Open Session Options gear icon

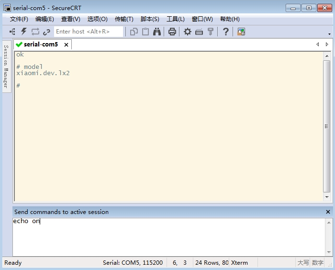188,32
